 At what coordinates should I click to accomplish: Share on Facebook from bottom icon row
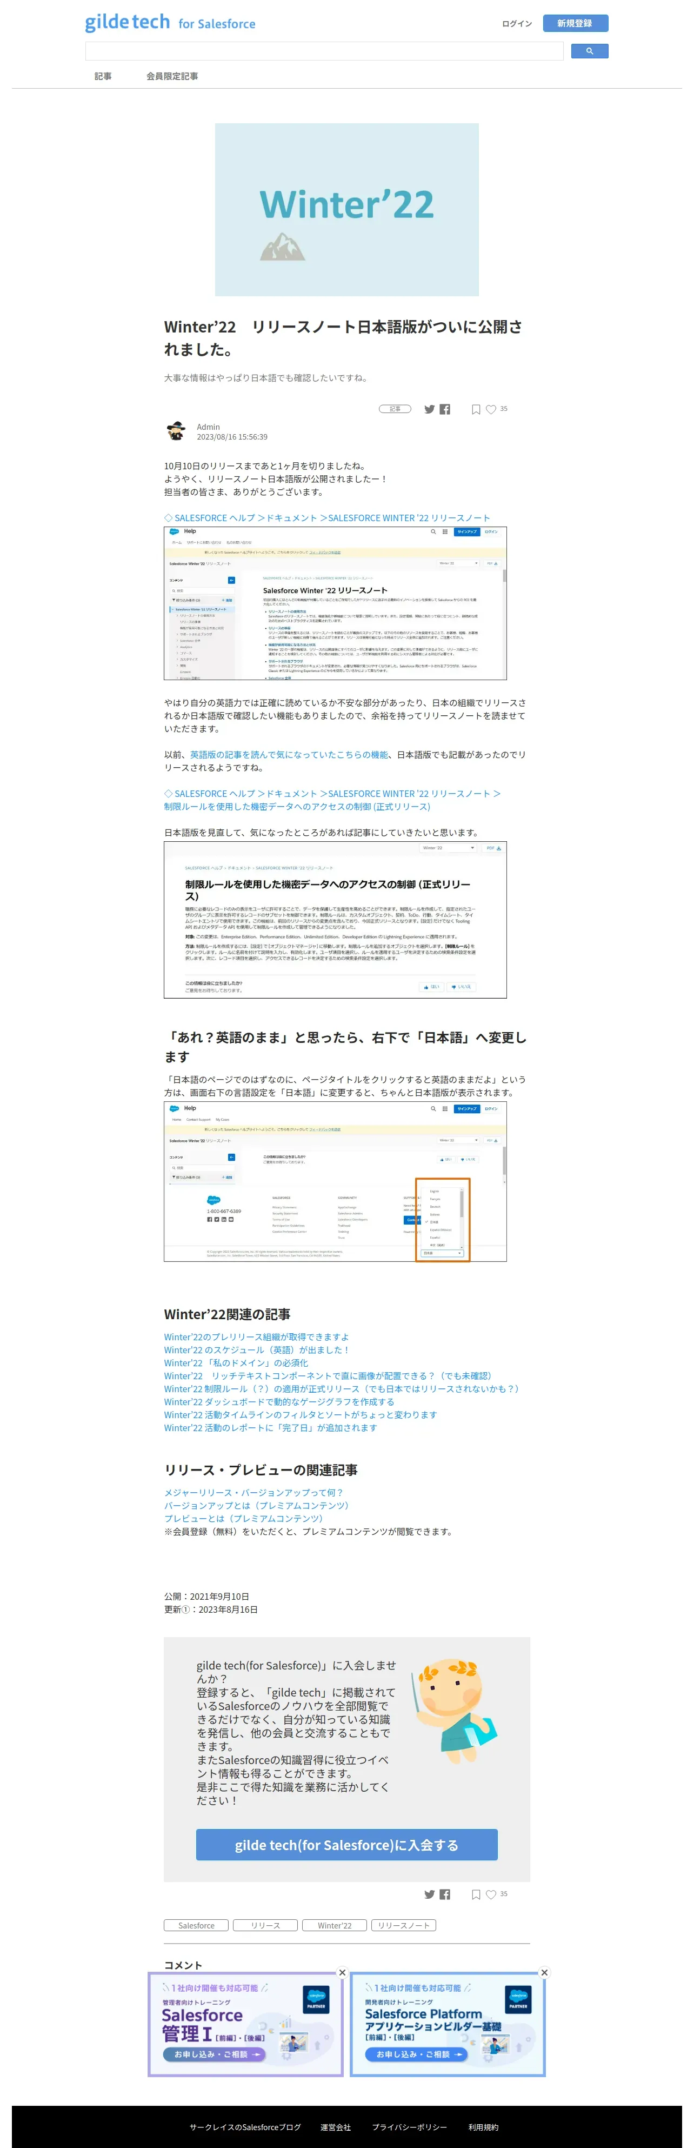pyautogui.click(x=445, y=1894)
